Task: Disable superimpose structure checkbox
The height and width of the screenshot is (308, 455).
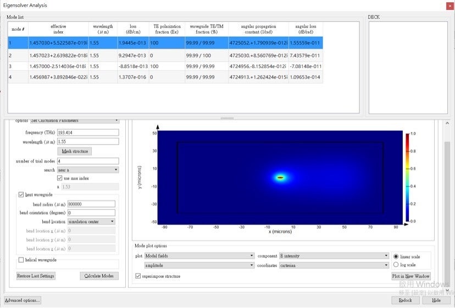Action: [x=138, y=276]
